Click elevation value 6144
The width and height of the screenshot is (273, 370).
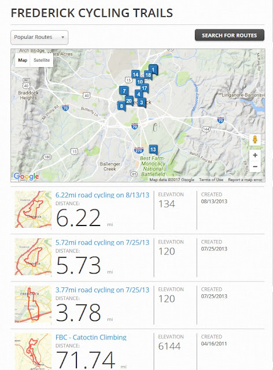pyautogui.click(x=169, y=346)
